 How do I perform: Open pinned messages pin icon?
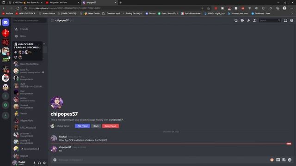tap(248, 20)
